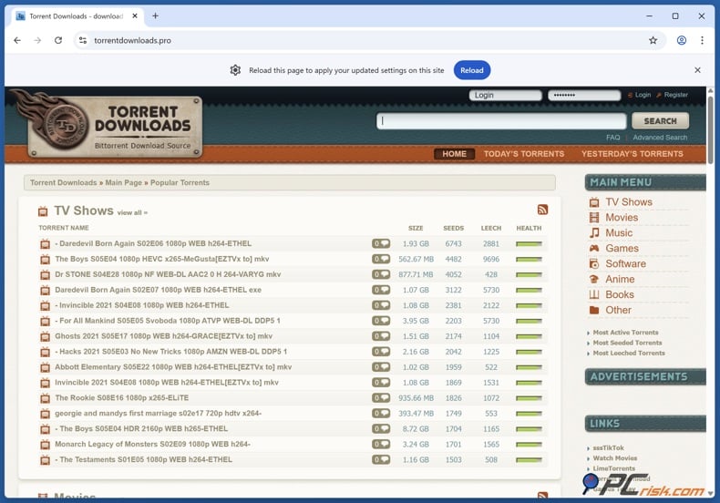Open Abbott Elementary S05E22 torrent

(173, 367)
